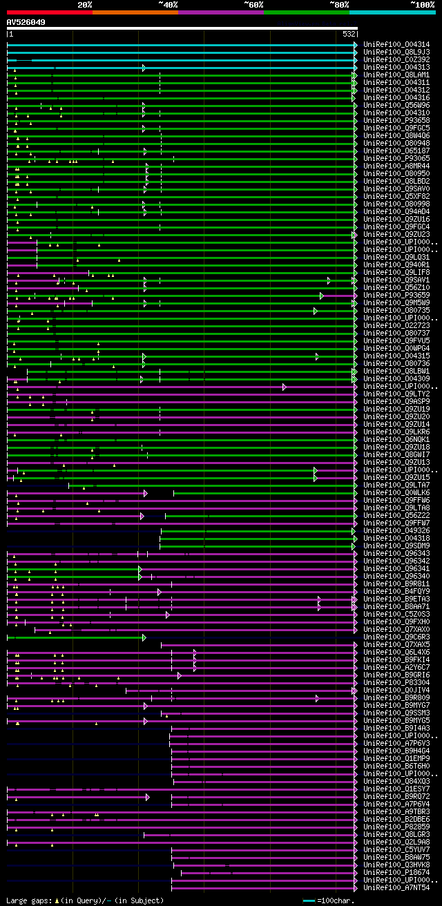This screenshot has height=906, width=442.
Task: Click label UniRef100_Q9FVU5
Action: tap(396, 341)
